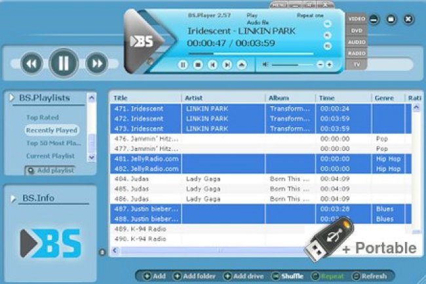Open file with the eject icon
The image size is (426, 284).
pyautogui.click(x=242, y=65)
